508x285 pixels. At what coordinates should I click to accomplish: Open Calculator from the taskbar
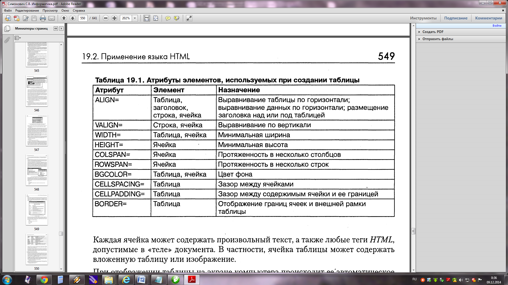60,280
